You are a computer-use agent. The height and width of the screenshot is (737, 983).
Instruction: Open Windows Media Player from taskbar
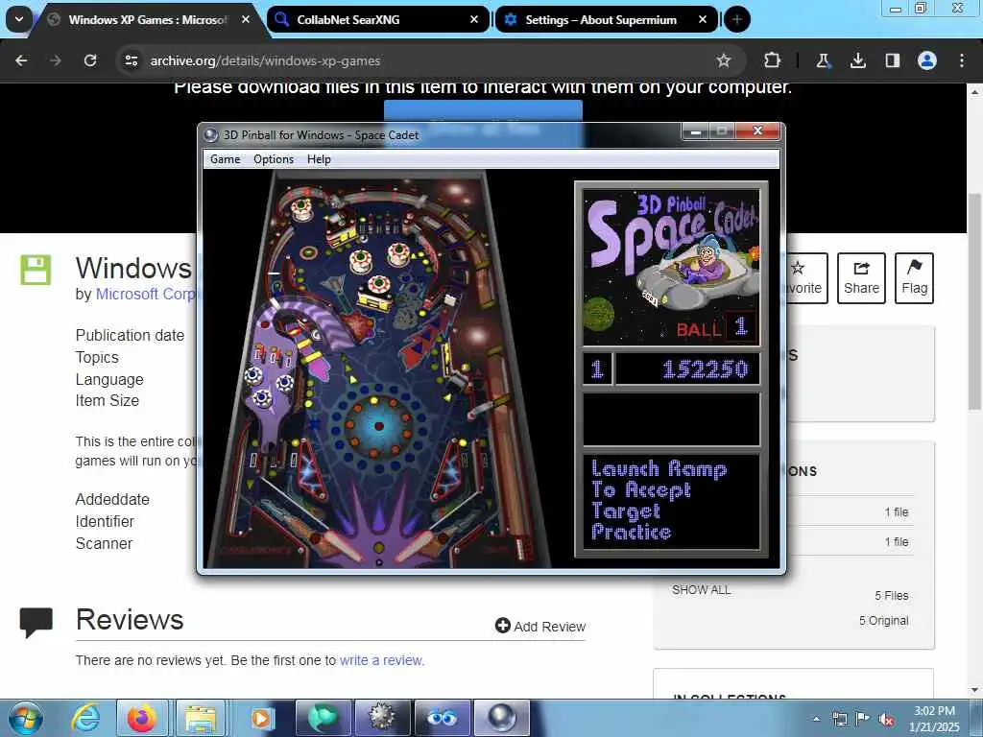[x=261, y=718]
